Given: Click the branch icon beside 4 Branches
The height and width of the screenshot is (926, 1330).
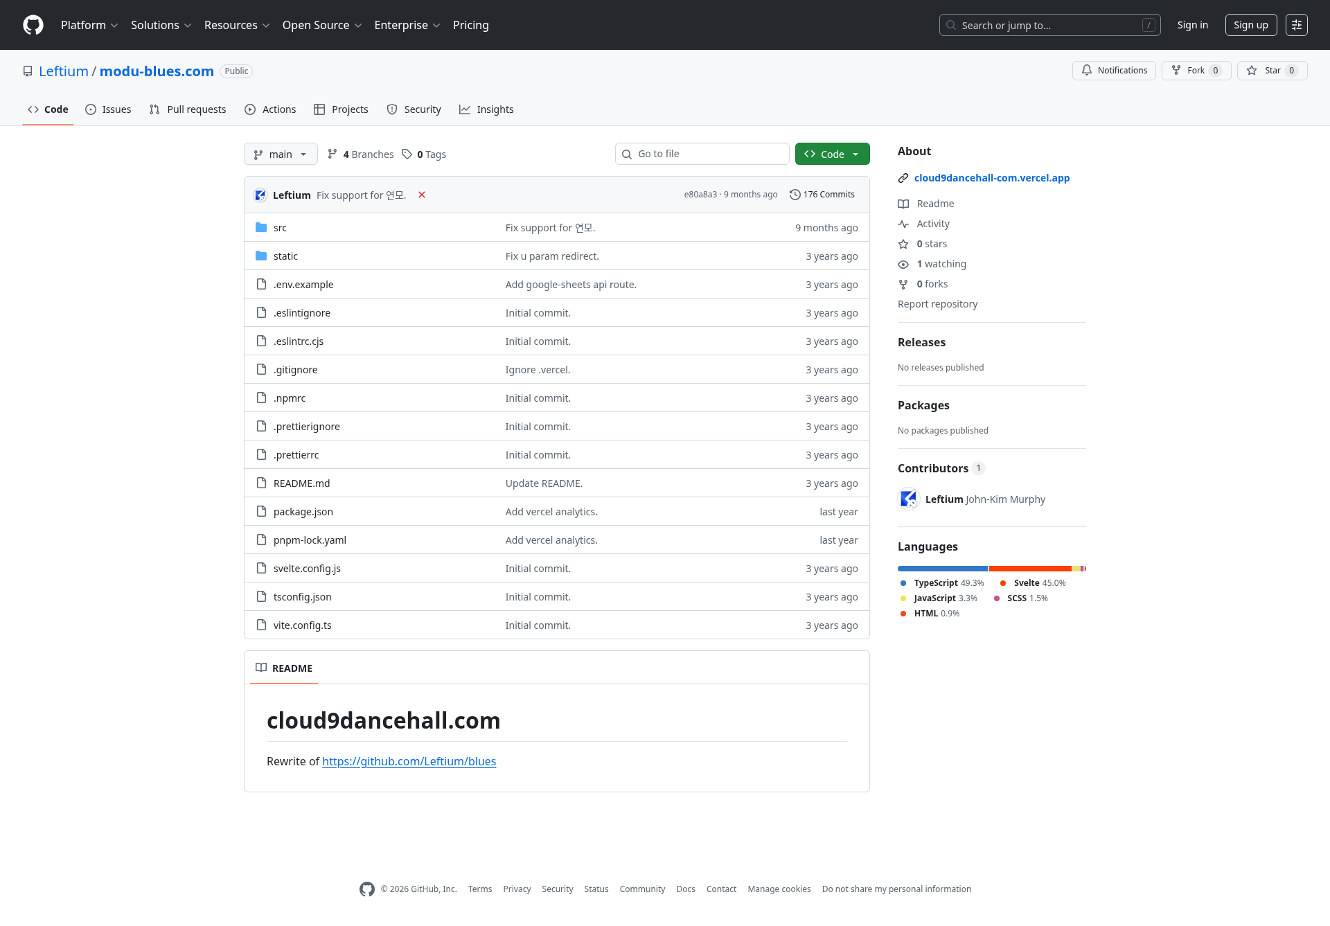Looking at the screenshot, I should coord(332,154).
